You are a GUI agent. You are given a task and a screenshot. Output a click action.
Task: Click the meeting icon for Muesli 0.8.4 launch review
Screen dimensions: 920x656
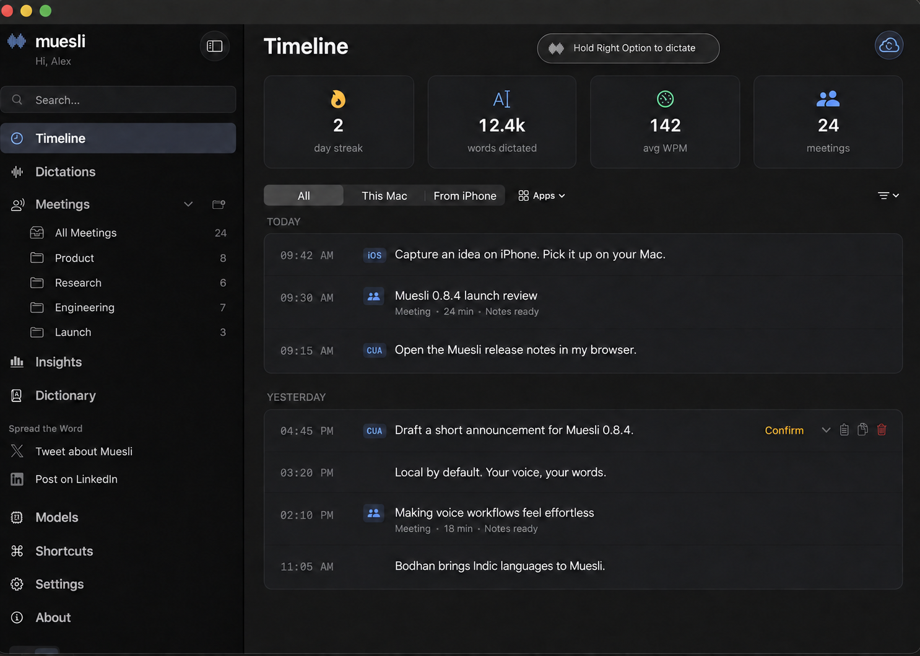[374, 297]
